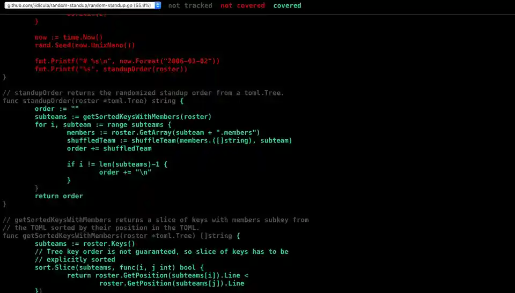The height and width of the screenshot is (293, 515).
Task: Click the line 'now := time.Now()'
Action: tap(69, 37)
